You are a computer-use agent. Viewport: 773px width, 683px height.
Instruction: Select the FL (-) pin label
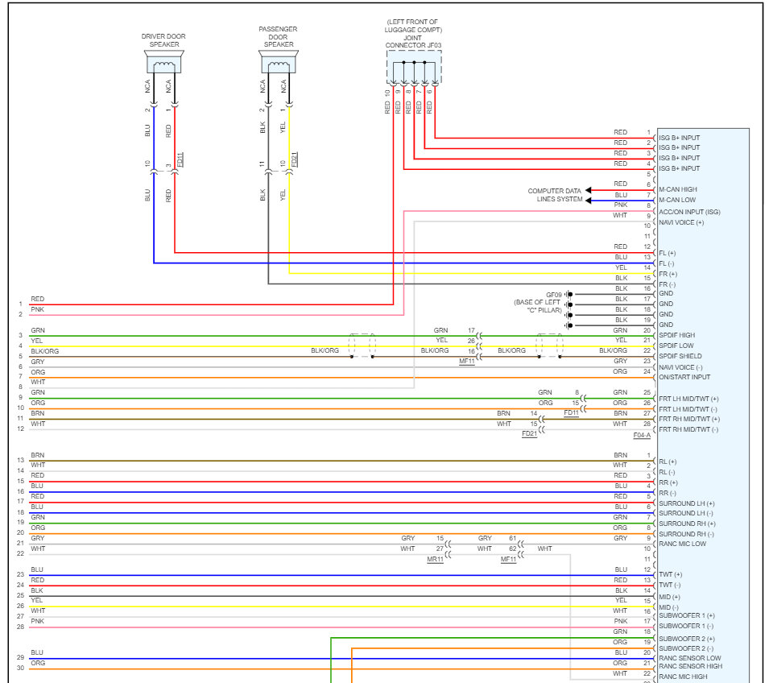click(667, 263)
